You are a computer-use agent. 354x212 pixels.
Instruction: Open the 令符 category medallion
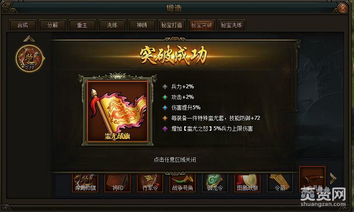pos(29,59)
